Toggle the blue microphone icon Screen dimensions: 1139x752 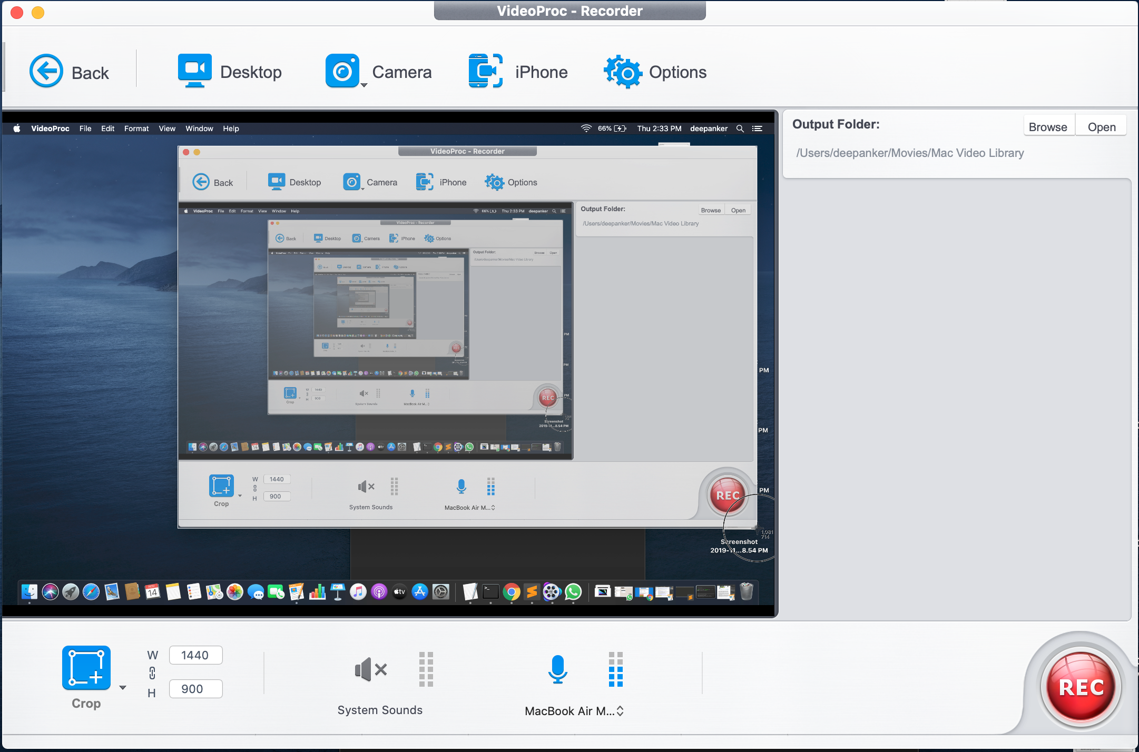557,669
